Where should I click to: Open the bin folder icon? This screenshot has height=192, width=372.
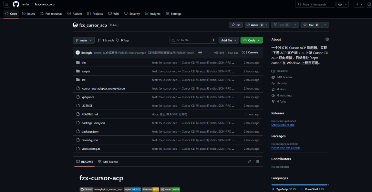pyautogui.click(x=78, y=63)
